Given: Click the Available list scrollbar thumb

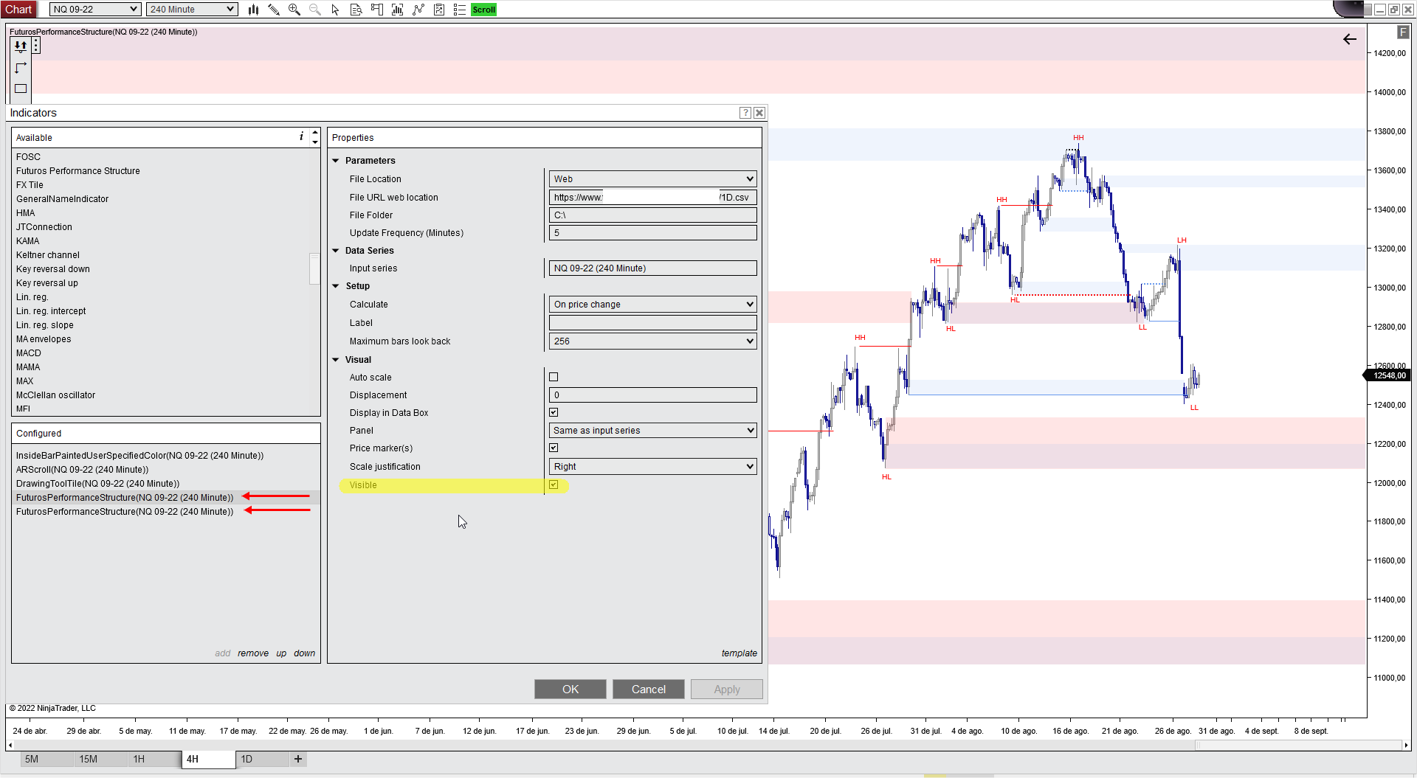Looking at the screenshot, I should (x=314, y=268).
